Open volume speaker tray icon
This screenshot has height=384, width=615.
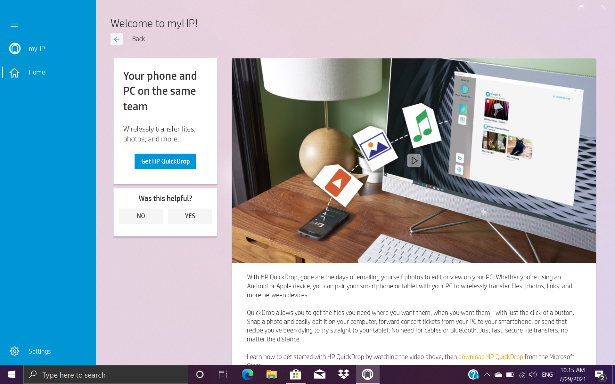(533, 374)
